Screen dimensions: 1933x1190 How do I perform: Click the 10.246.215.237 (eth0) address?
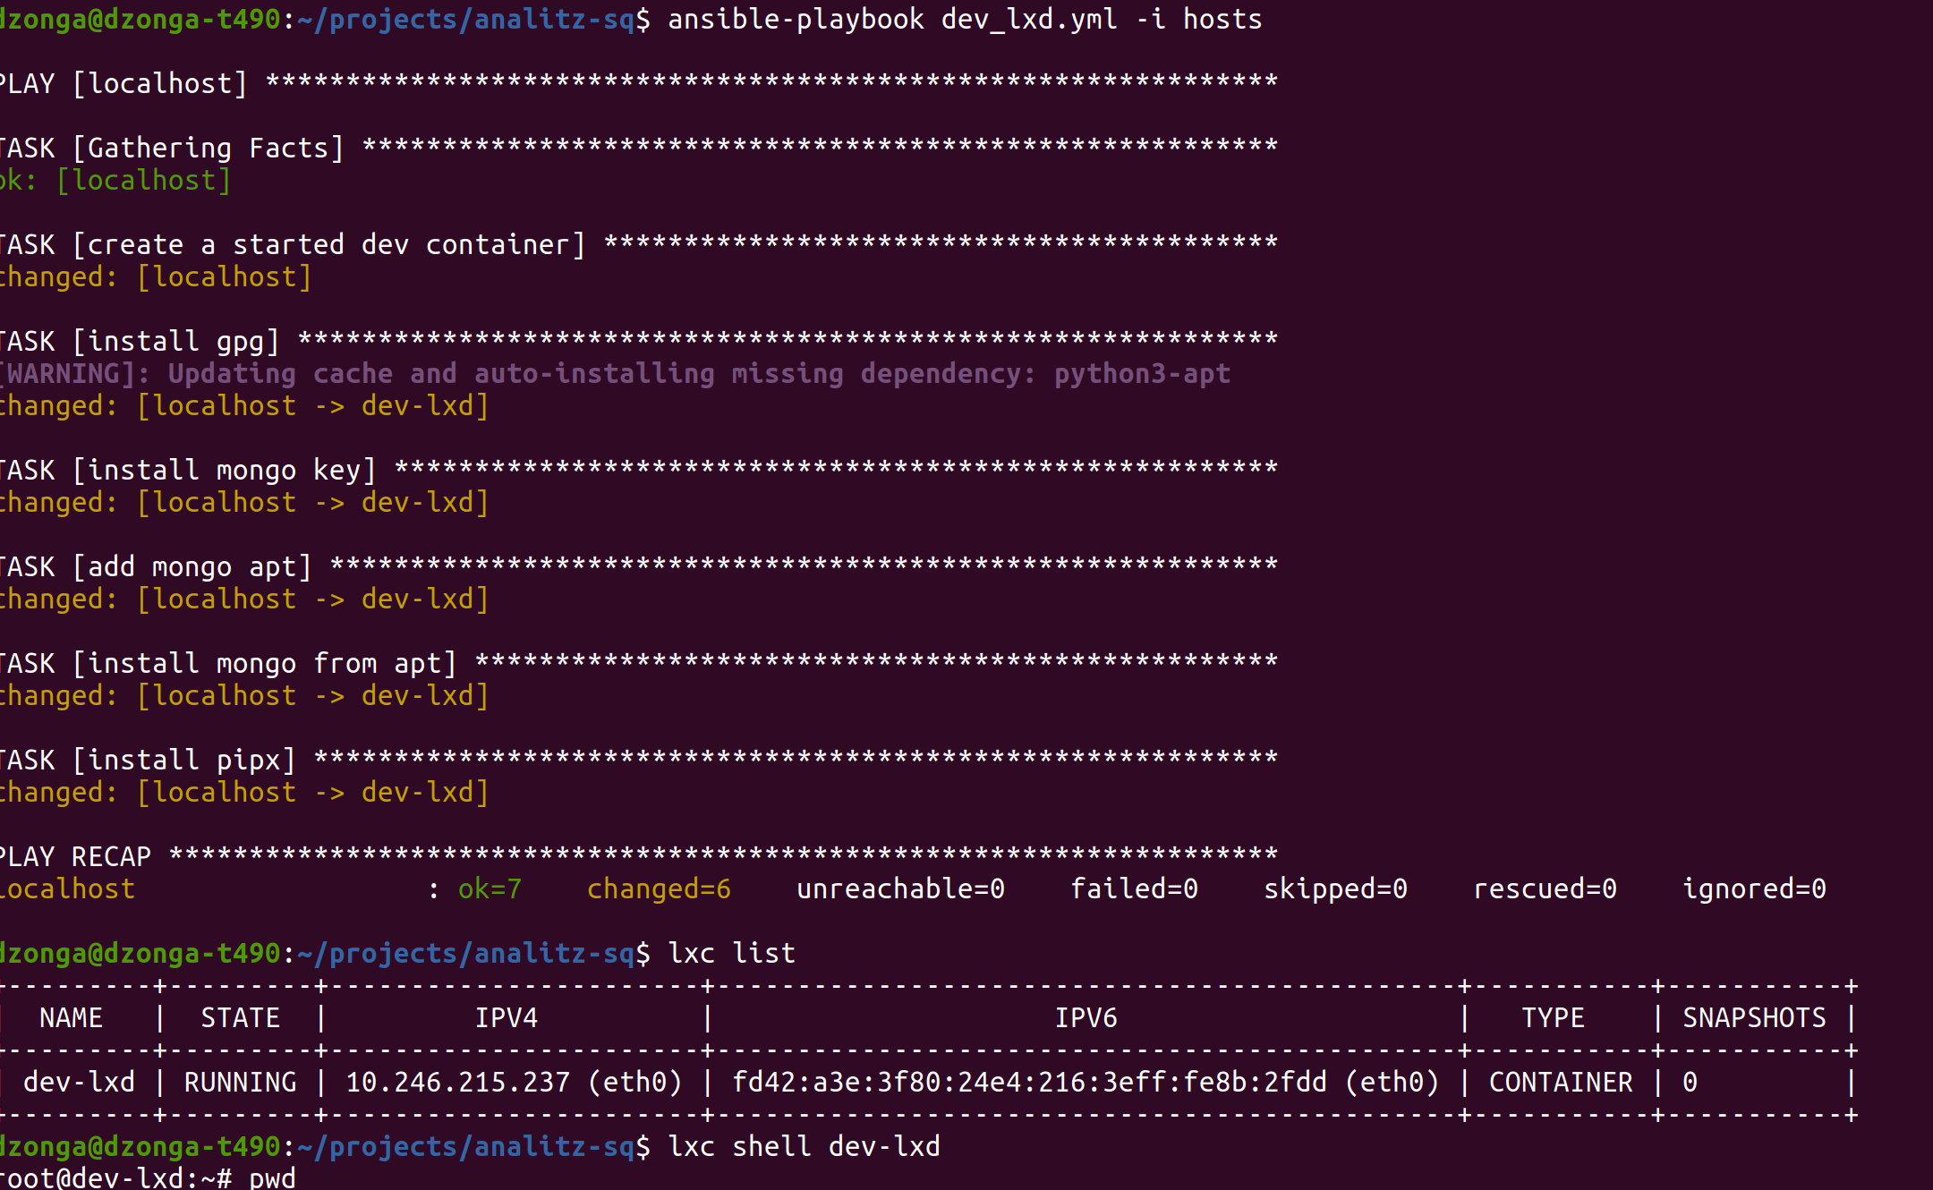pyautogui.click(x=514, y=1082)
